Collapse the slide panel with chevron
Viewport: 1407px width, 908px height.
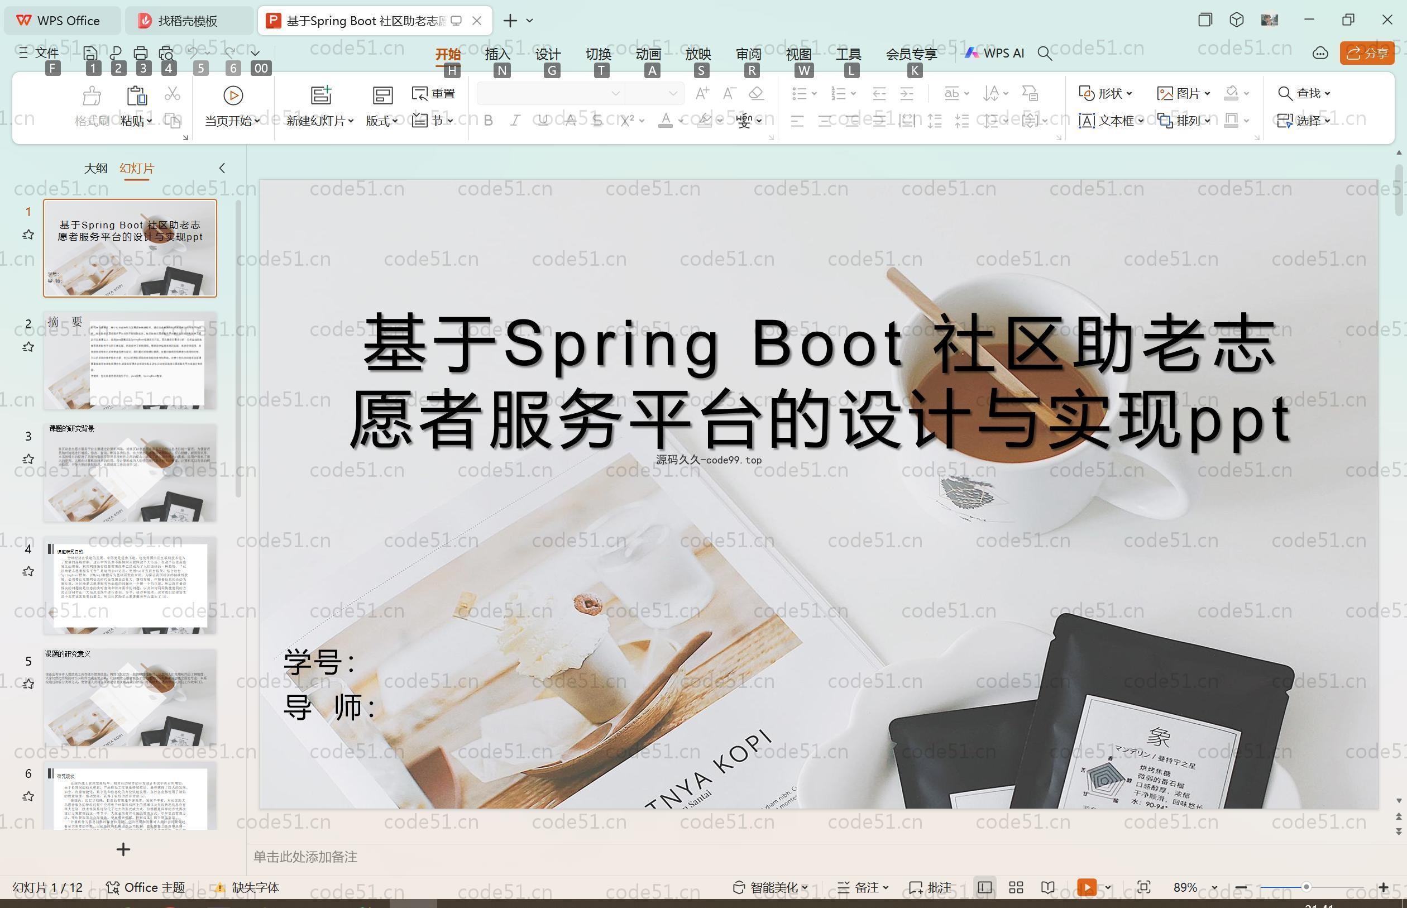(222, 169)
